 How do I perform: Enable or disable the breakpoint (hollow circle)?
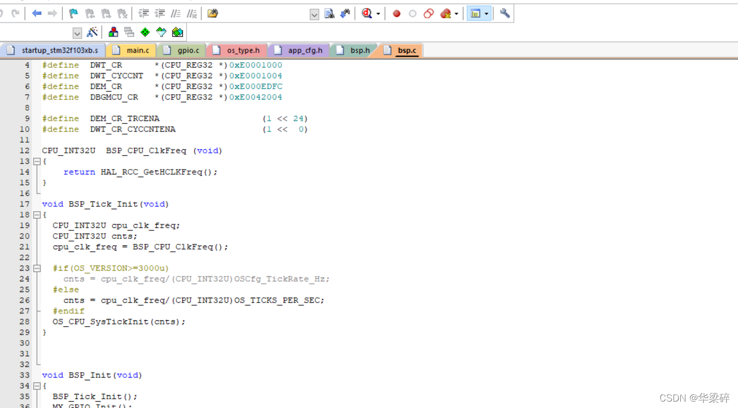click(x=413, y=13)
